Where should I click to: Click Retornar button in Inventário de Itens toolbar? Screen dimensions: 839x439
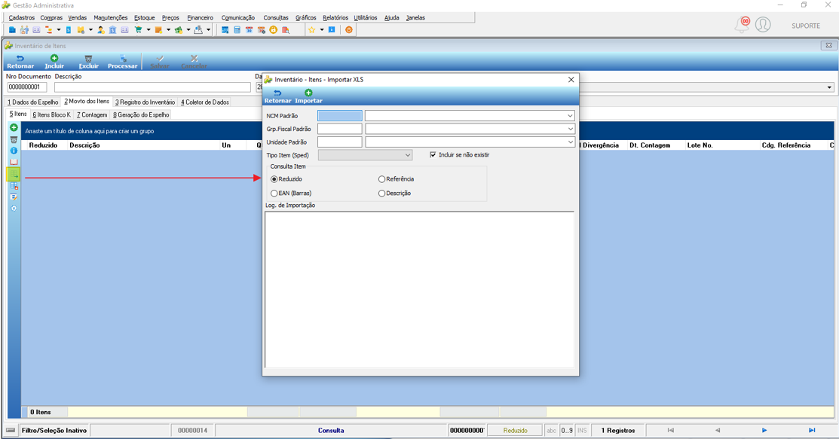pyautogui.click(x=20, y=62)
